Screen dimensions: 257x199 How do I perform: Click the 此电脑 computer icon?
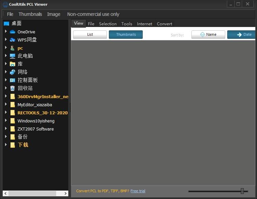13,56
